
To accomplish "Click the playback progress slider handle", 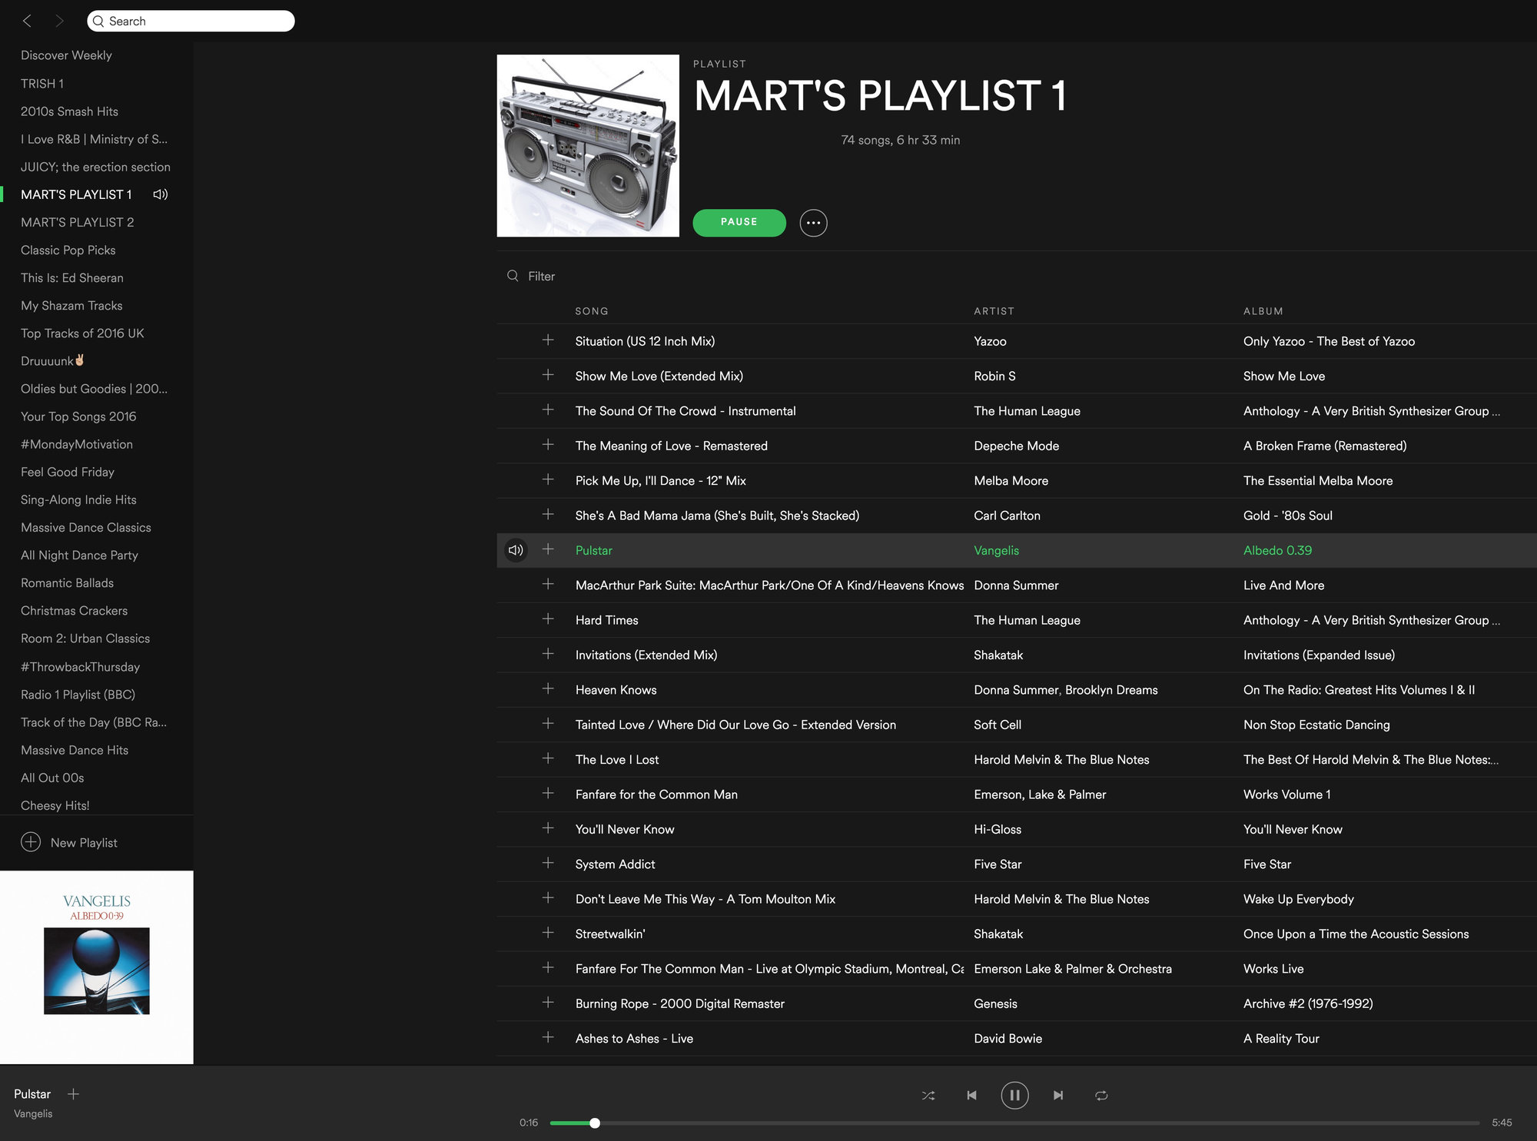I will tap(595, 1123).
